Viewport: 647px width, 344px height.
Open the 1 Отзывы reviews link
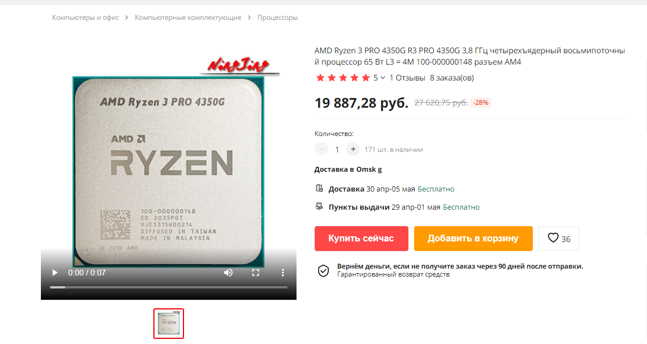point(407,78)
